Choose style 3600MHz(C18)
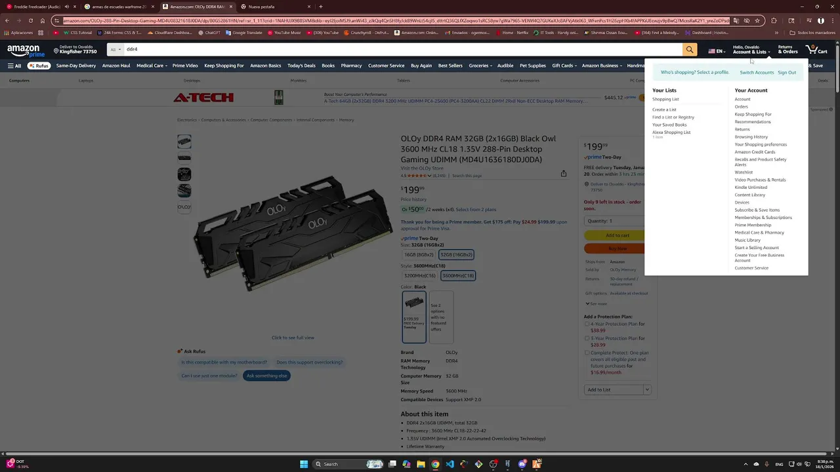 (458, 275)
